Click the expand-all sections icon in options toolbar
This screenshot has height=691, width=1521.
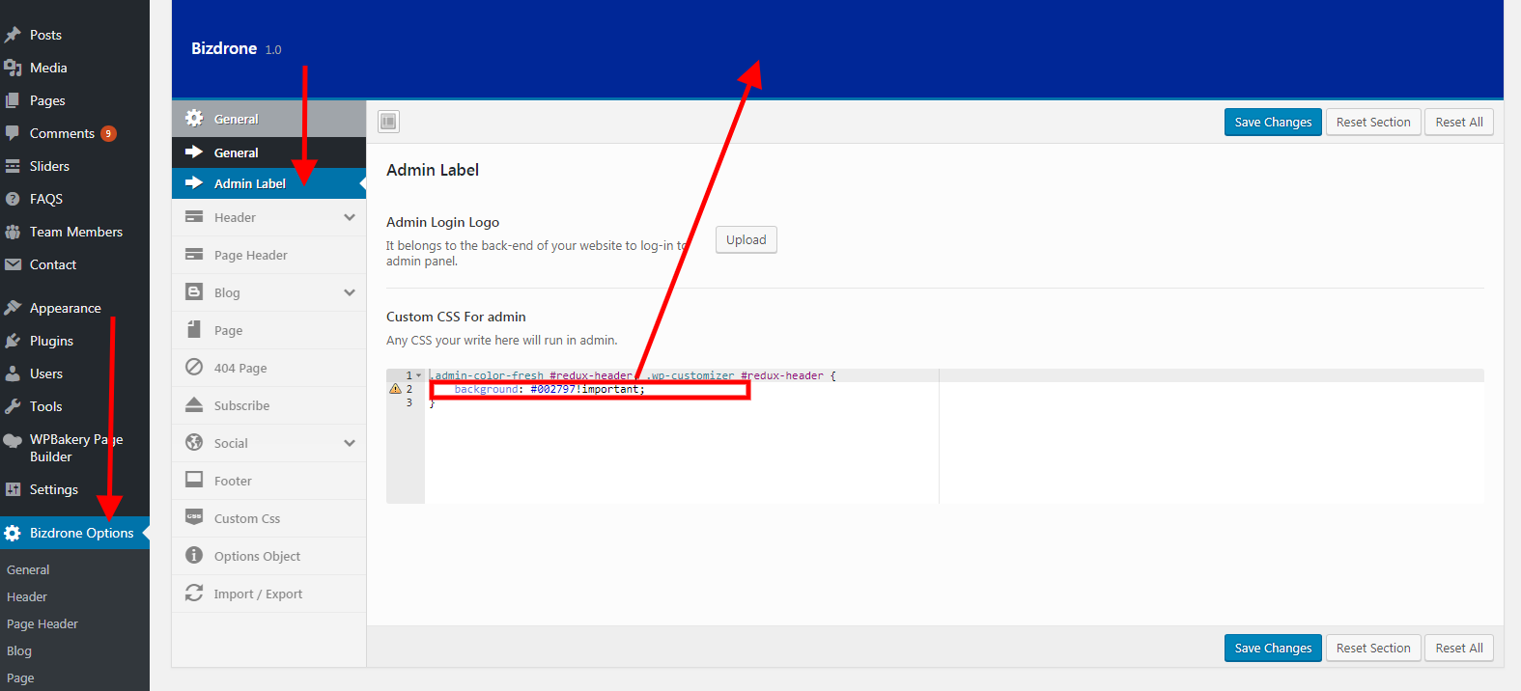[x=388, y=122]
